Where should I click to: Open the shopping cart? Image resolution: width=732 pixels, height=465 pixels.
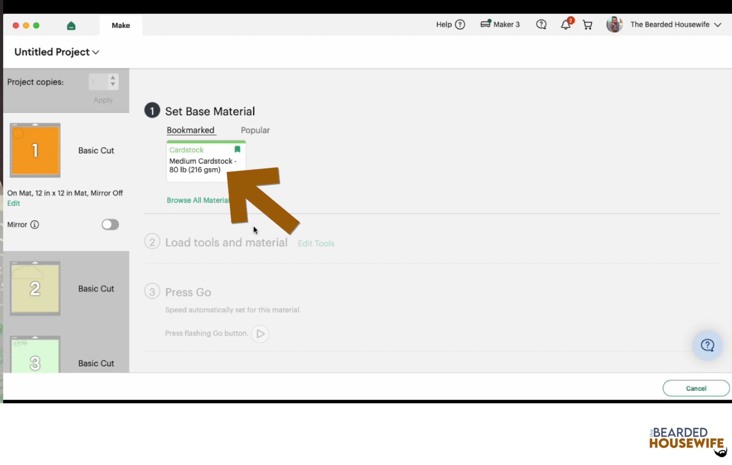pos(587,25)
